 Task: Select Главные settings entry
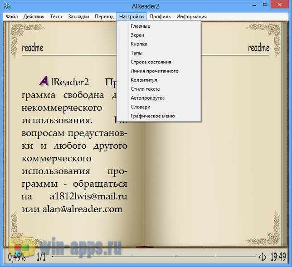point(159,26)
